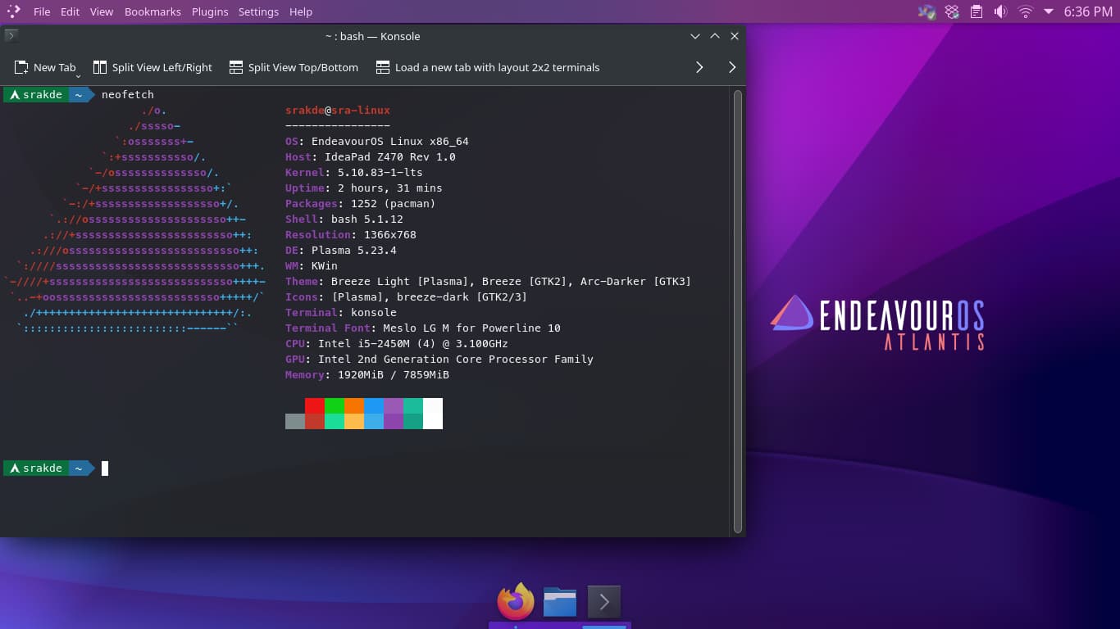
Task: Click the application icon left of File
Action: pyautogui.click(x=13, y=11)
